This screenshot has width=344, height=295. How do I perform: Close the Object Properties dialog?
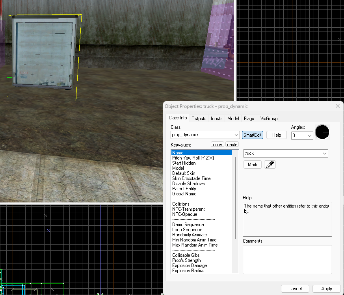click(338, 106)
